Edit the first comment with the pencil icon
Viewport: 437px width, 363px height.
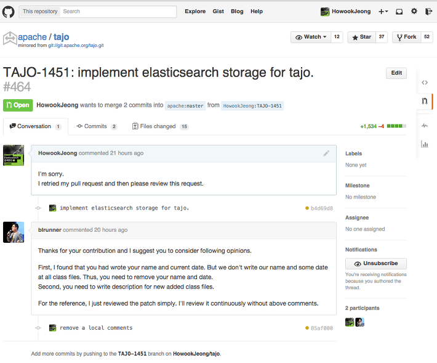click(x=326, y=153)
